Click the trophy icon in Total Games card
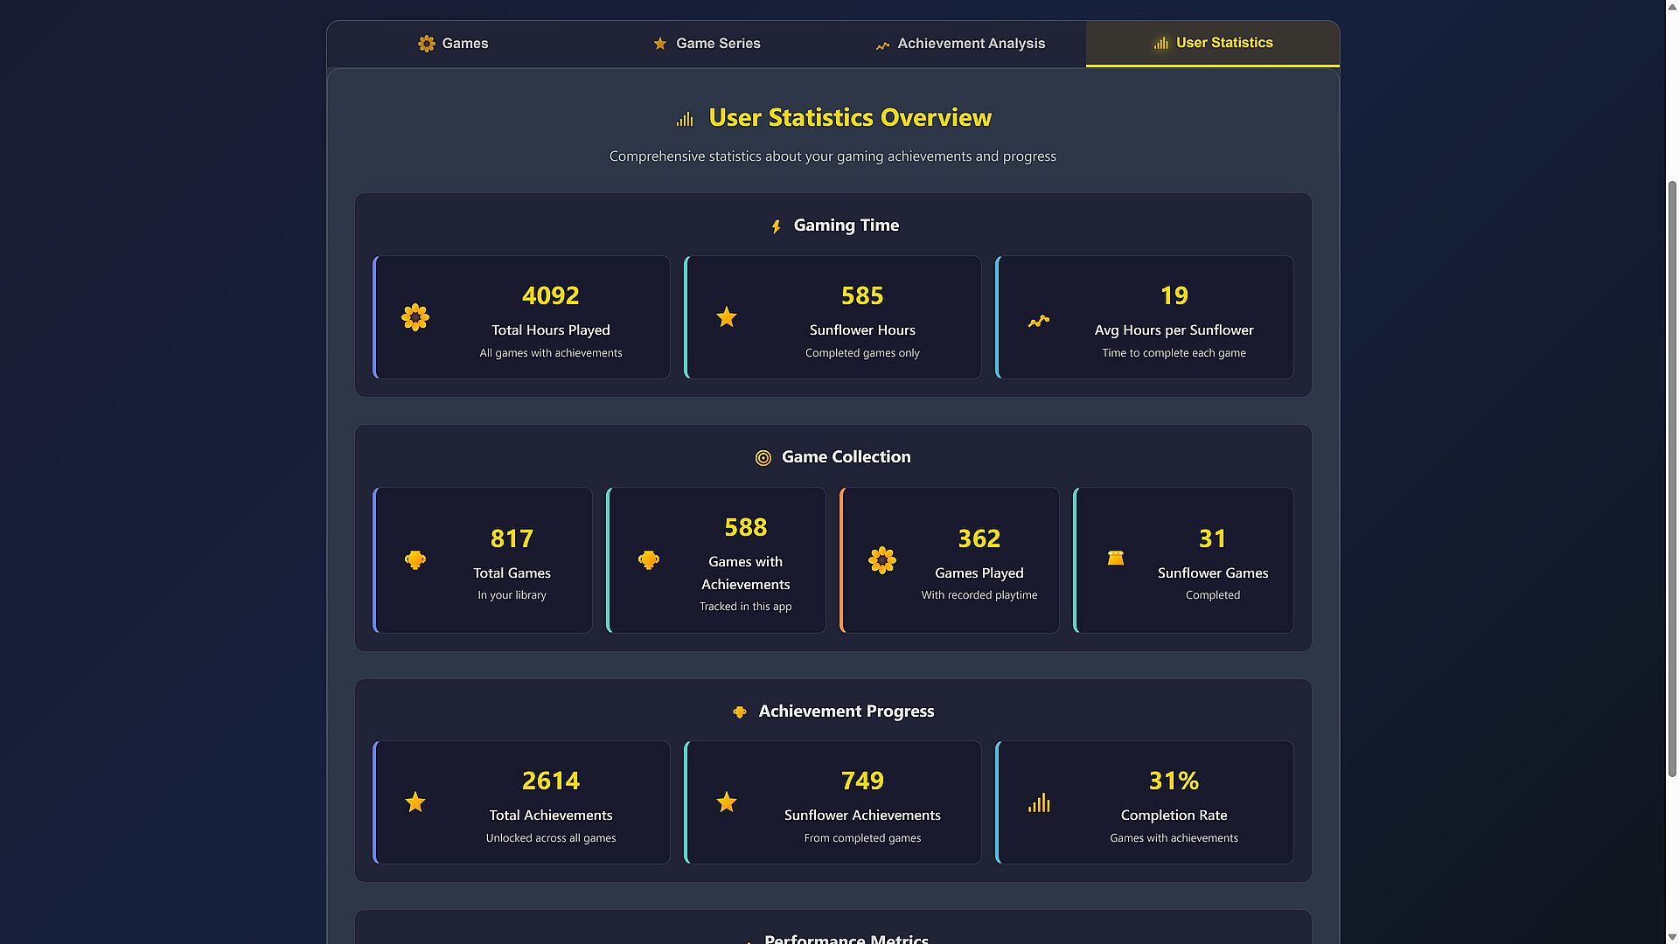Viewport: 1679px width, 944px height. (x=415, y=560)
